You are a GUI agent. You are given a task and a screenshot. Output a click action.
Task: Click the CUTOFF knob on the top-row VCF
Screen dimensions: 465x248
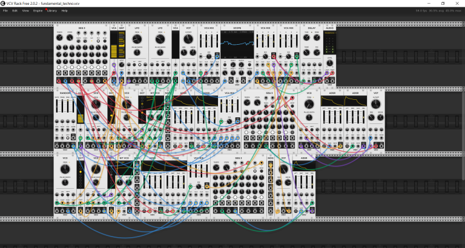tap(188, 39)
